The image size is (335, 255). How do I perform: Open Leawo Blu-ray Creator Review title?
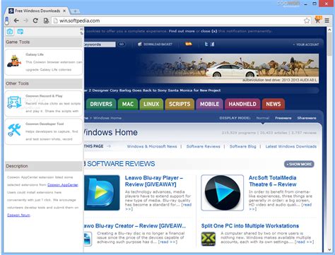click(x=135, y=226)
